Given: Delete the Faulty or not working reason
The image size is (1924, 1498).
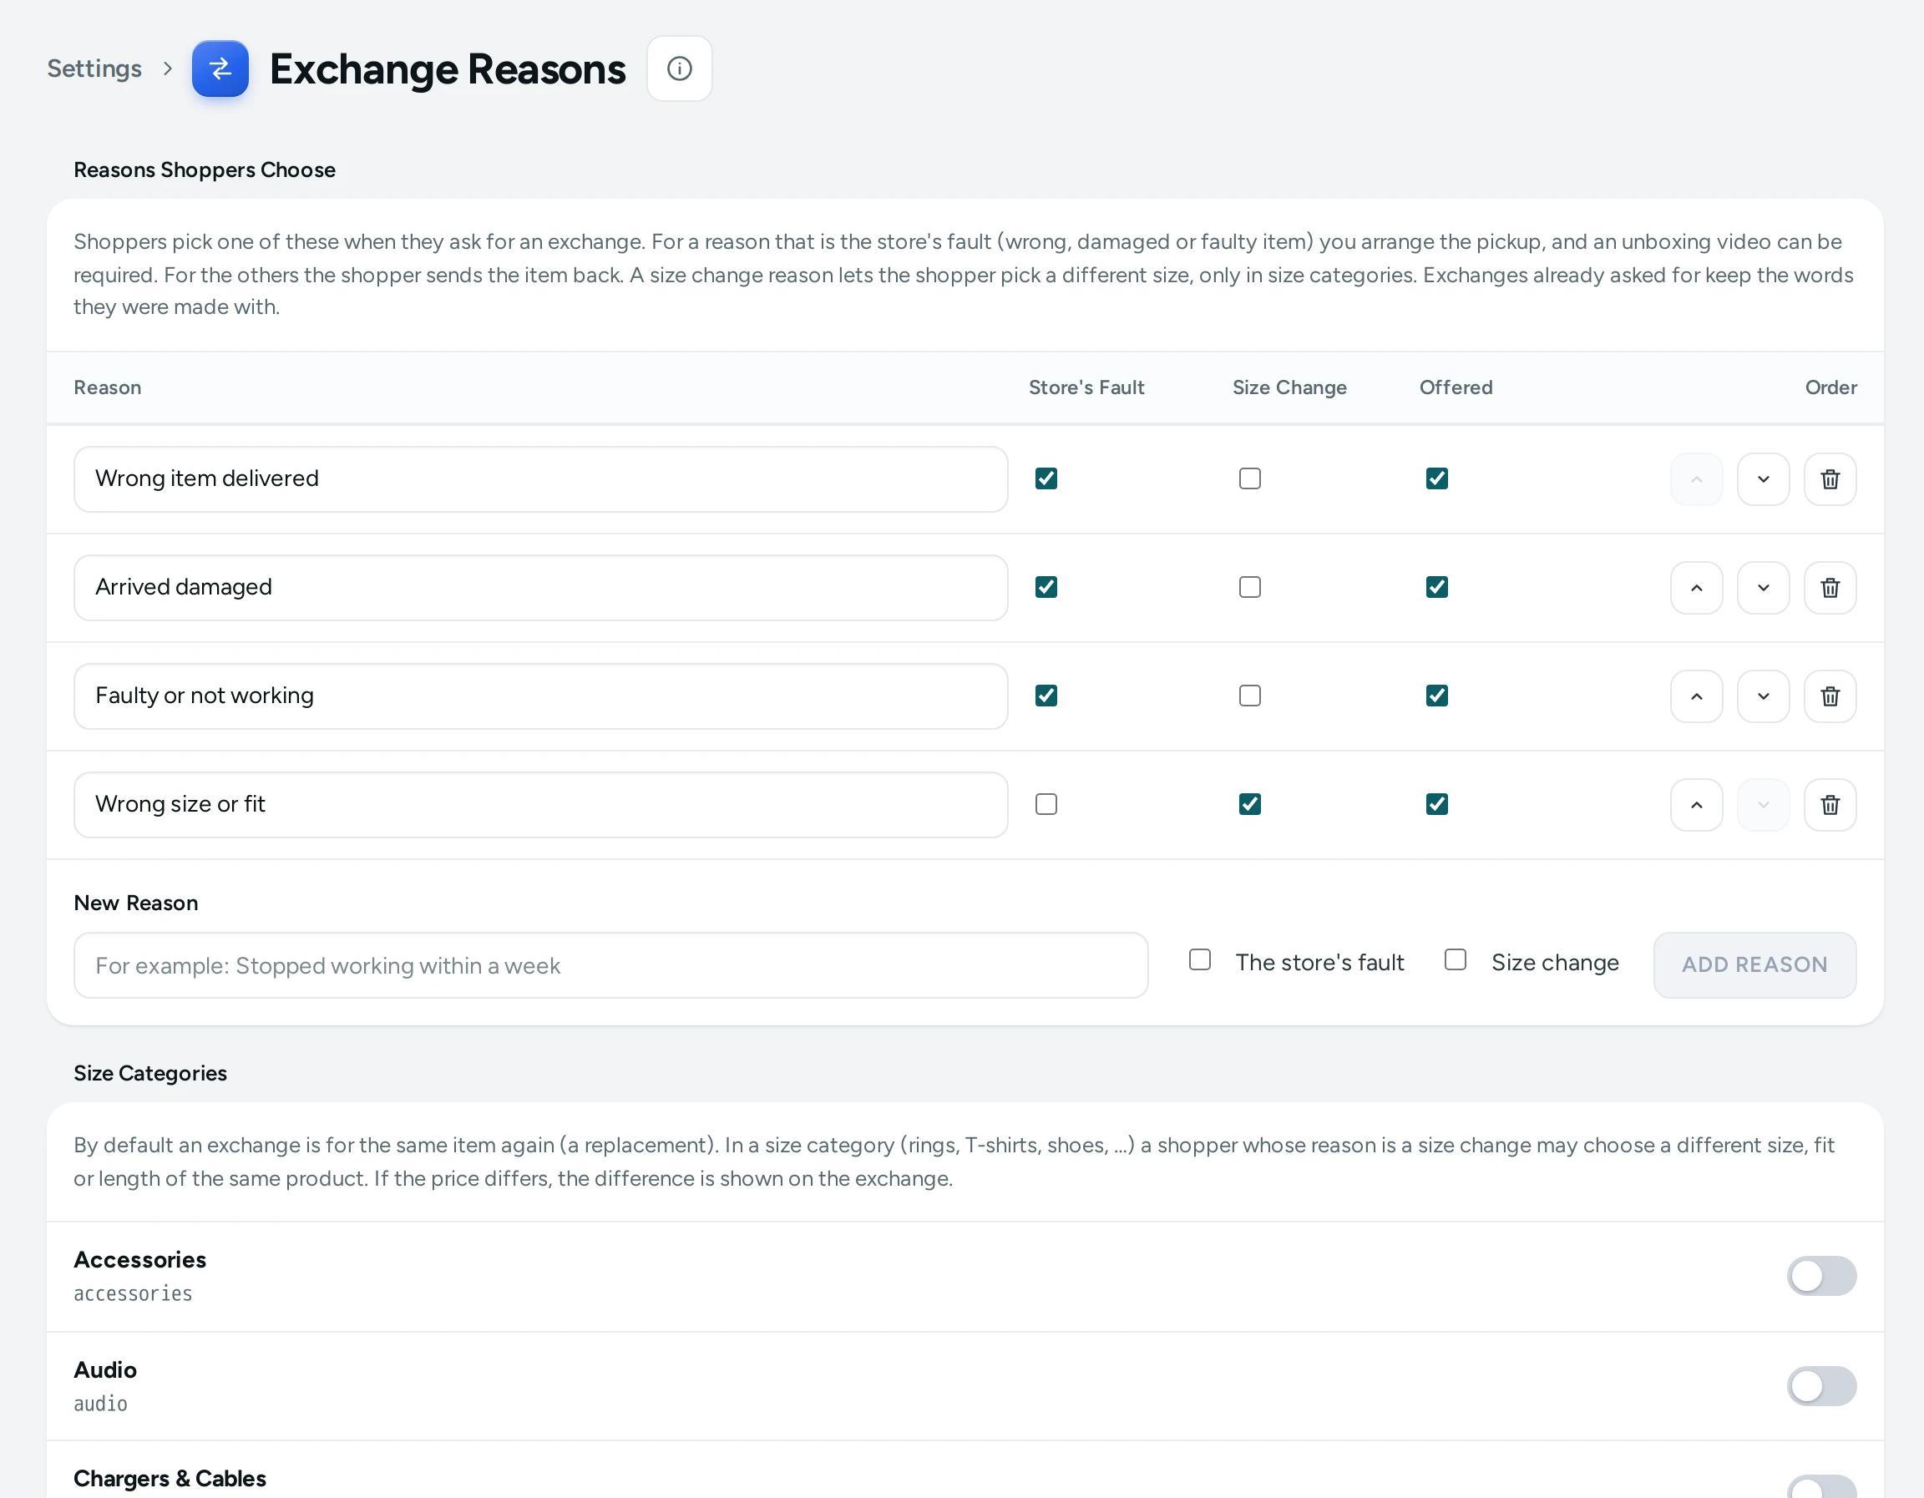Looking at the screenshot, I should click(1830, 696).
